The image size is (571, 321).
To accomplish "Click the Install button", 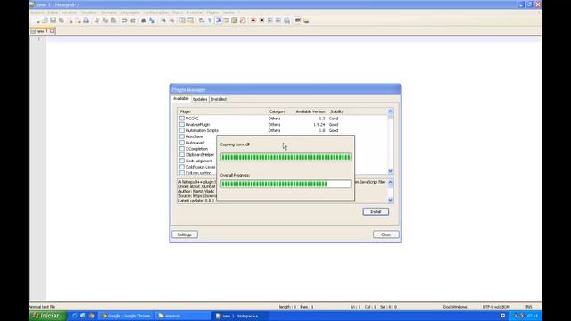I will pos(376,212).
